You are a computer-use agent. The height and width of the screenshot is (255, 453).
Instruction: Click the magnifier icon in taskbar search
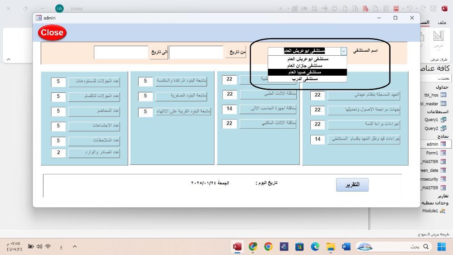point(426,247)
